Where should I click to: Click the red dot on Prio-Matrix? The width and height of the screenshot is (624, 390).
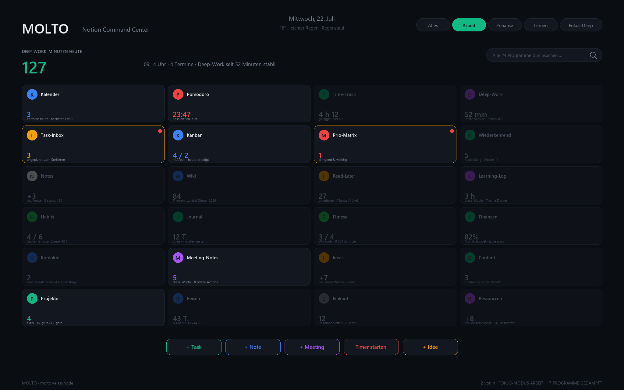(x=452, y=131)
